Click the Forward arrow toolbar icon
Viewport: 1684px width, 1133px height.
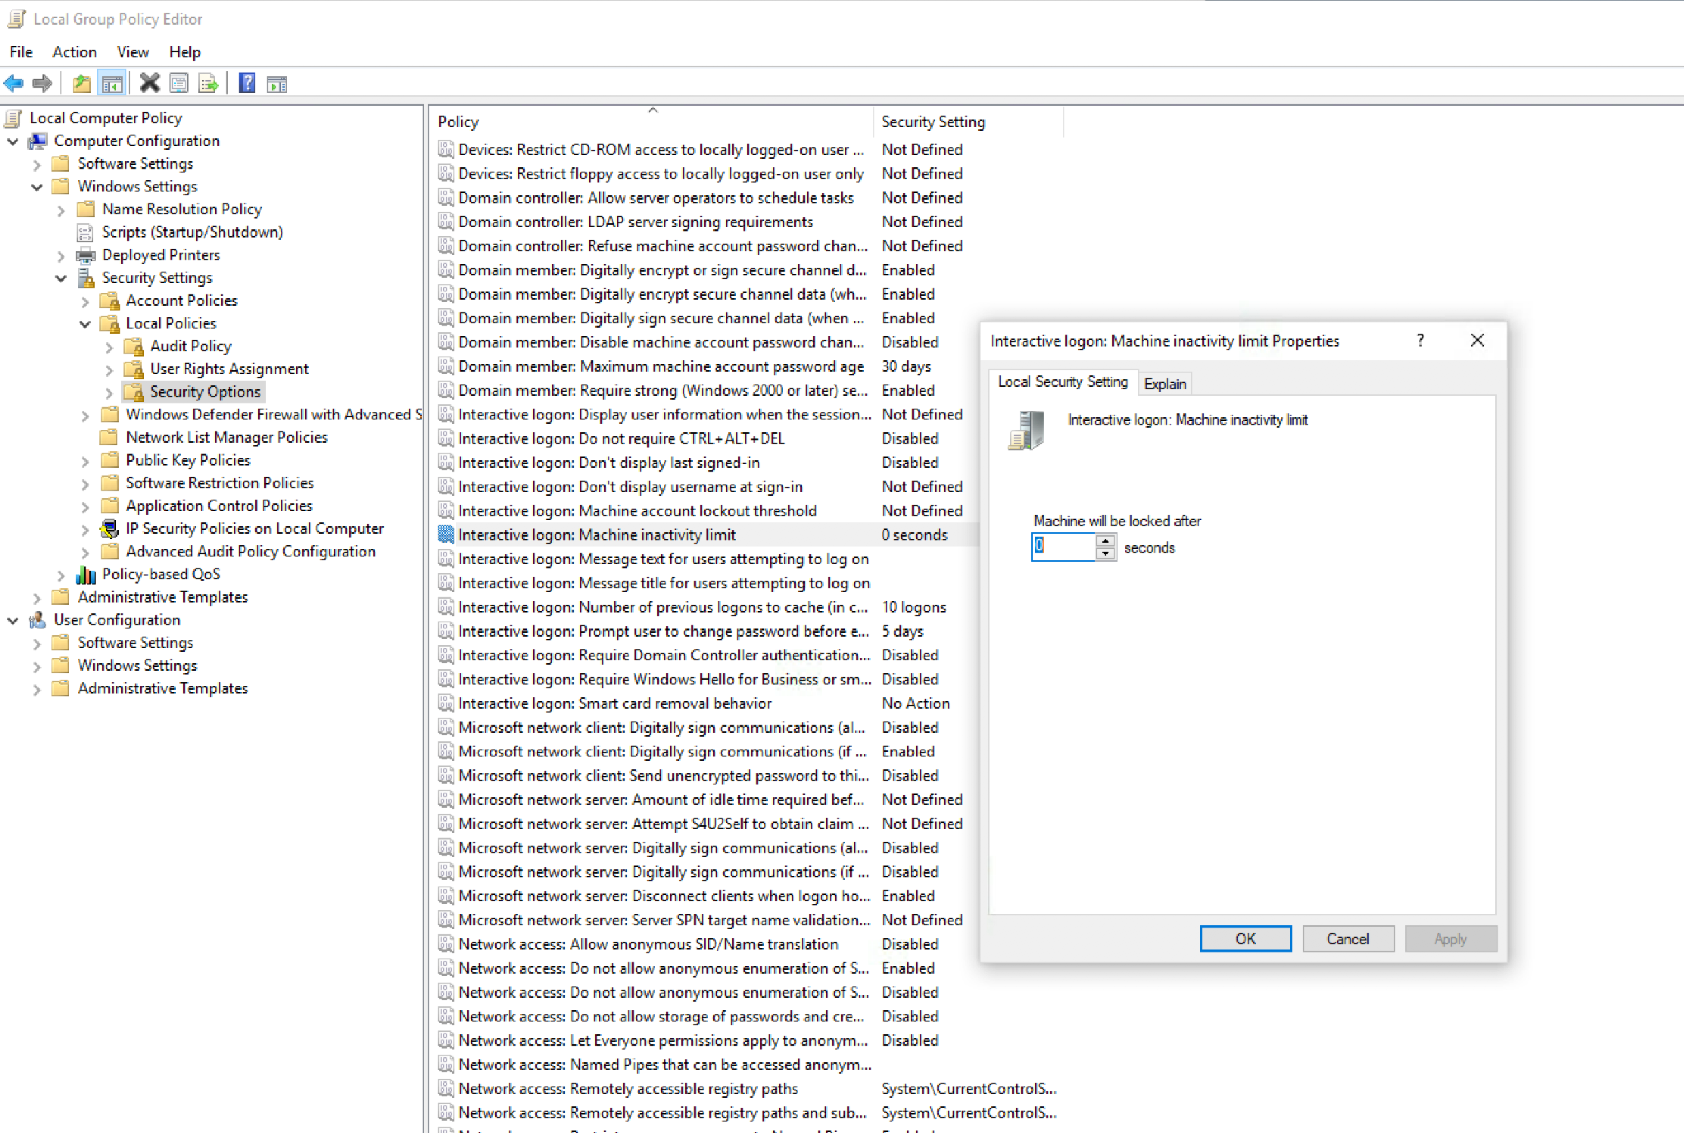point(43,83)
